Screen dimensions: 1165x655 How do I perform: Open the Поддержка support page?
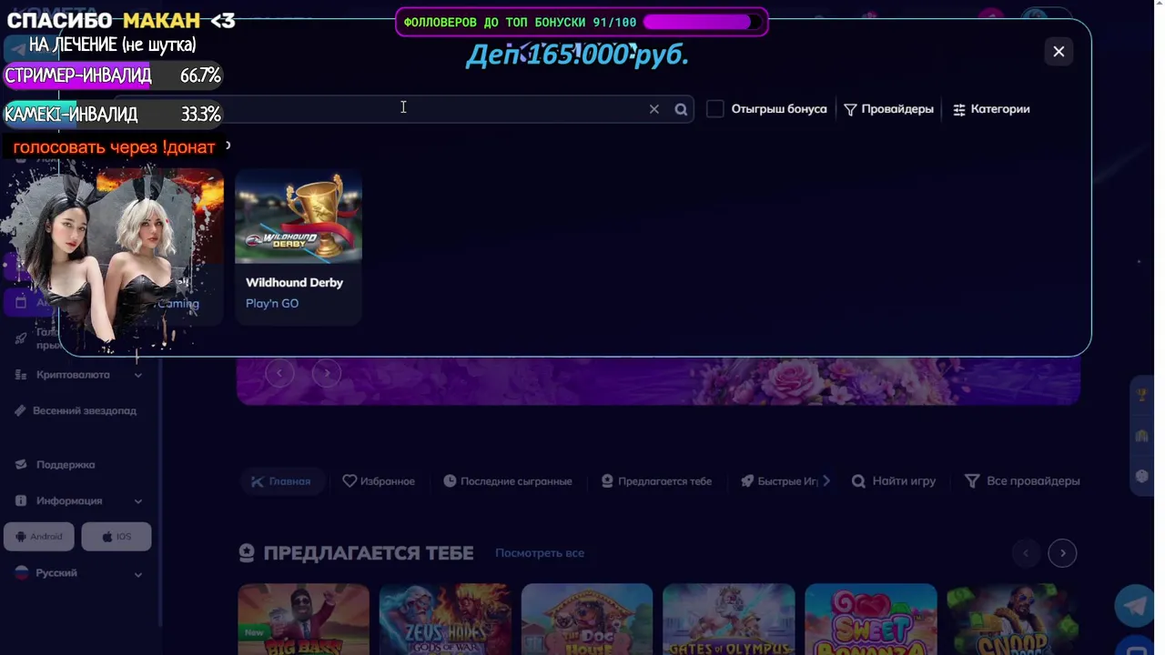click(x=66, y=465)
